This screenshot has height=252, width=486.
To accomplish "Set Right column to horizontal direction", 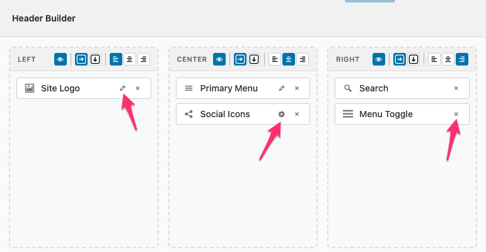I will [400, 59].
